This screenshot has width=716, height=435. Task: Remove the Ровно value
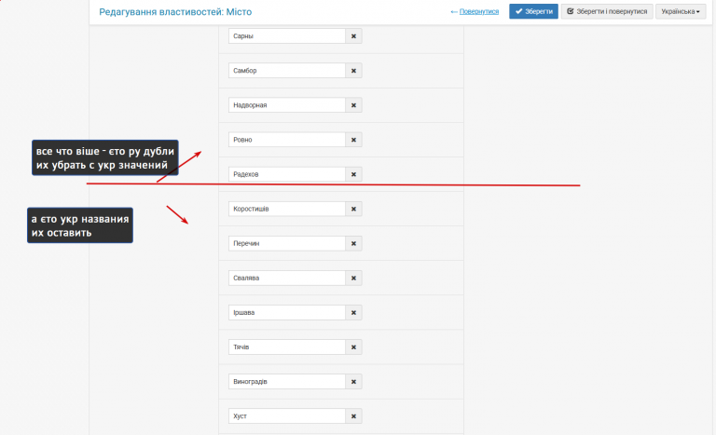[x=353, y=140]
